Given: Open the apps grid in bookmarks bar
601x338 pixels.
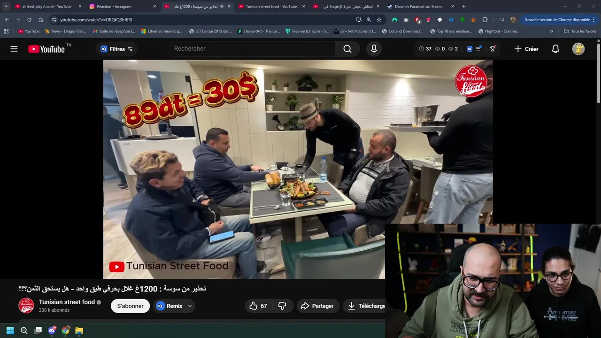Looking at the screenshot, I should click(x=6, y=31).
